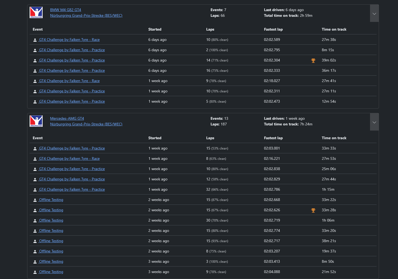The width and height of the screenshot is (398, 279).
Task: Open the Practice event with fastest lap 02:02.333
Action: [x=72, y=70]
